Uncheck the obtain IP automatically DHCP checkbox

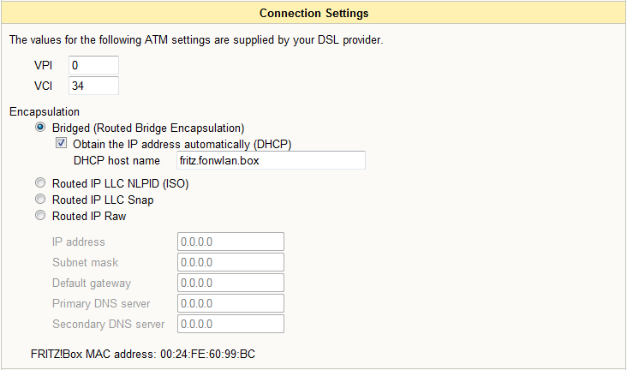(x=61, y=143)
